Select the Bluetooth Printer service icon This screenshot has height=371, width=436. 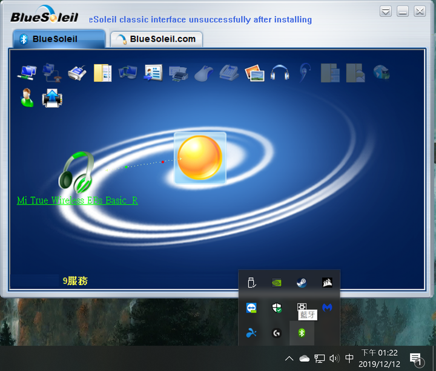(x=178, y=74)
